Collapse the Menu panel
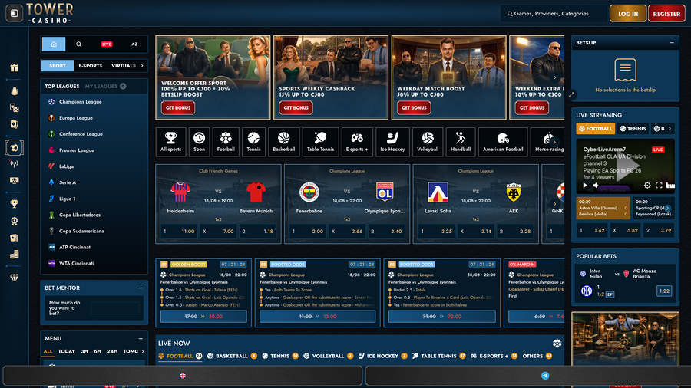Viewport: 691px width, 388px height. (x=141, y=338)
